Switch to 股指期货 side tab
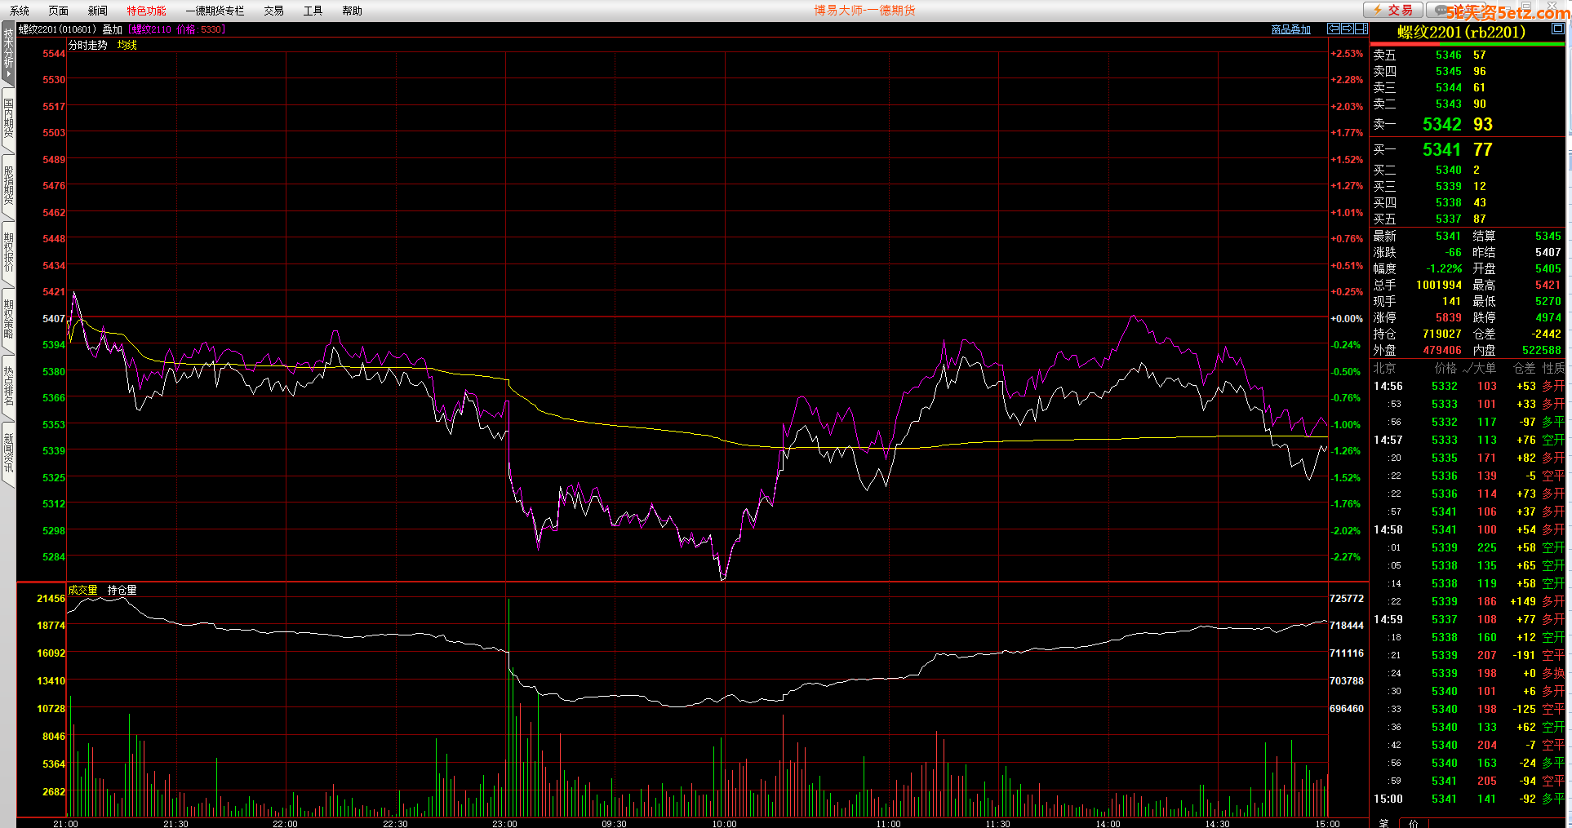The height and width of the screenshot is (828, 1572). [8, 186]
